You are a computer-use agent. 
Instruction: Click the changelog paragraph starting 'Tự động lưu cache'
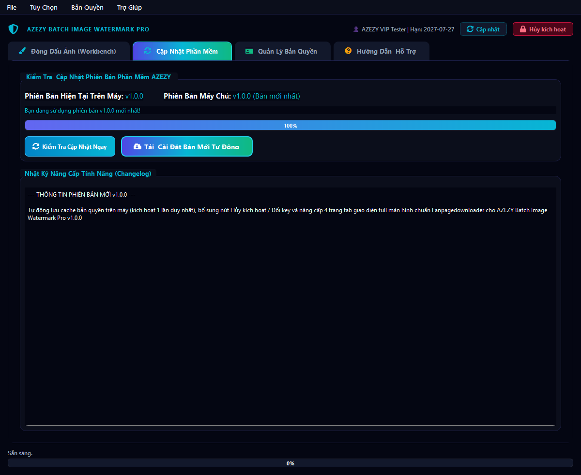[288, 214]
